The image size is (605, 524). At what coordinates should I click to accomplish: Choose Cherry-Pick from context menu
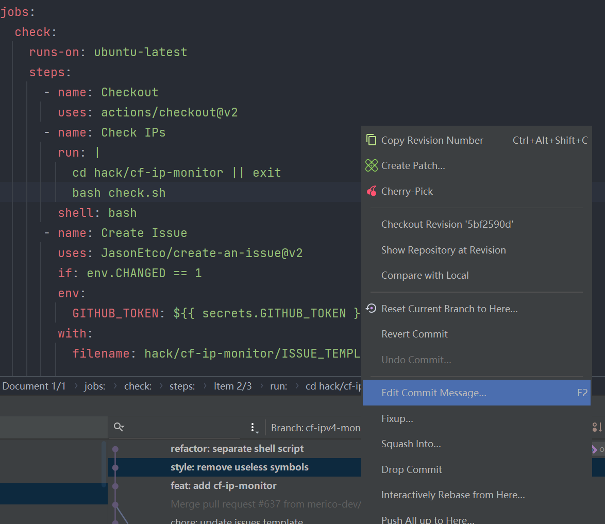coord(477,191)
